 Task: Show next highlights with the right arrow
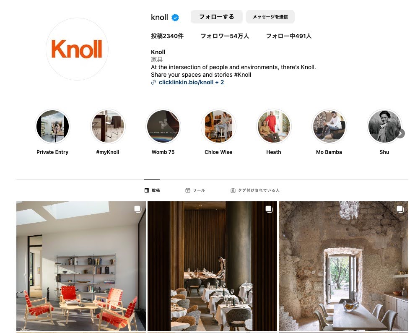[x=400, y=133]
